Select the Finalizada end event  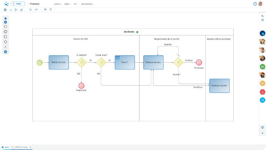click(199, 62)
